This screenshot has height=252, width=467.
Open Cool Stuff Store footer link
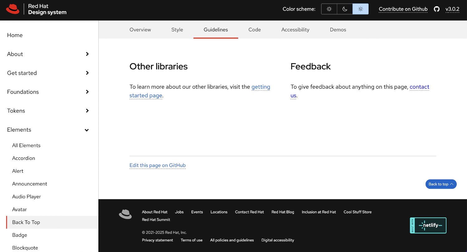[358, 212]
